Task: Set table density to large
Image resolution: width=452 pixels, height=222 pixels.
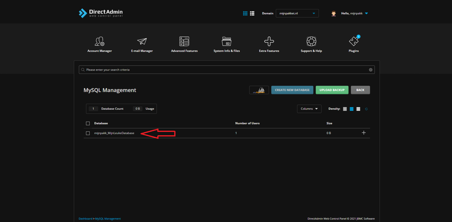Action: tap(358, 109)
